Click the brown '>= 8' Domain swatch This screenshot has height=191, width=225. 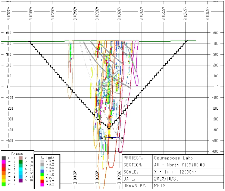(20, 158)
